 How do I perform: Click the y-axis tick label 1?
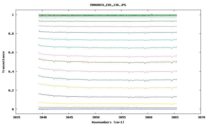click(13, 15)
